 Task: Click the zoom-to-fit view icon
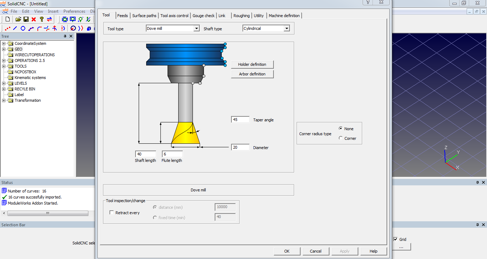(65, 19)
